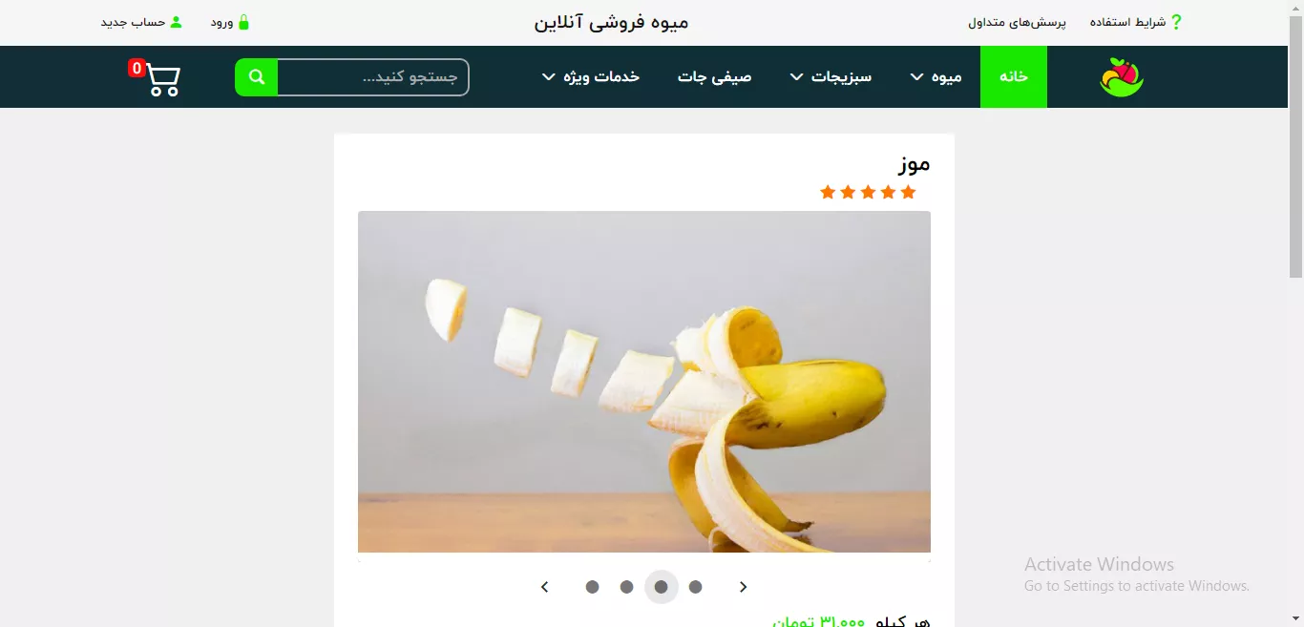Click the fruit shop logo
This screenshot has width=1304, height=627.
(x=1122, y=77)
